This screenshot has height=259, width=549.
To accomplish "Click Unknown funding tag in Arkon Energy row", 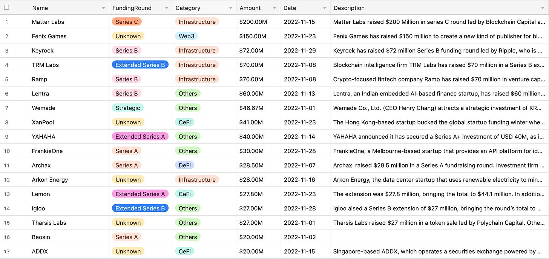I will coord(128,180).
